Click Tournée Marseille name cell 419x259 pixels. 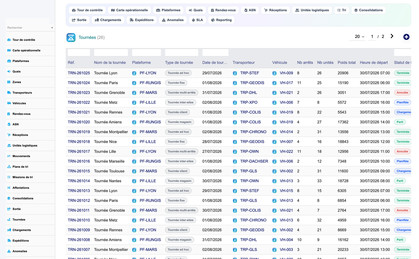tap(109, 161)
